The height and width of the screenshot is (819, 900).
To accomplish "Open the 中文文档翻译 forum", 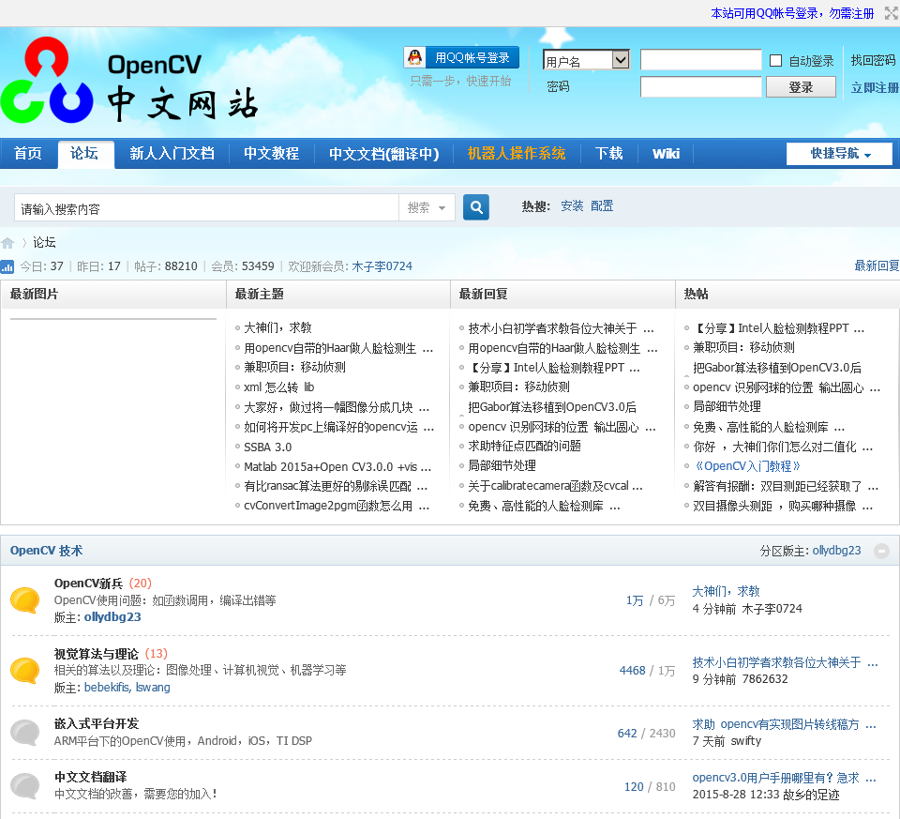I will pyautogui.click(x=91, y=777).
